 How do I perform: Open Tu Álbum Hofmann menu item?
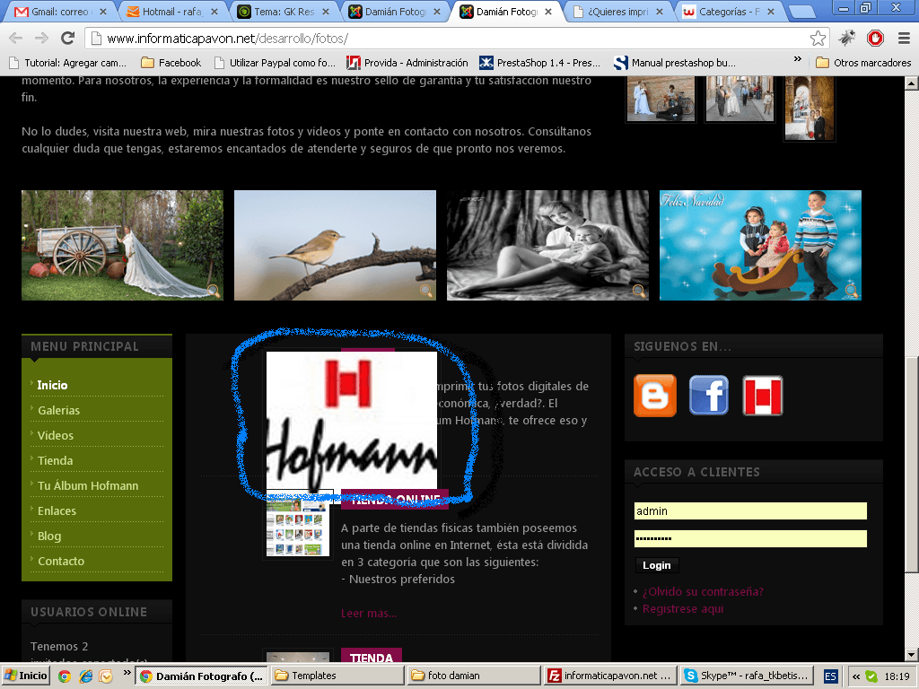pos(88,485)
